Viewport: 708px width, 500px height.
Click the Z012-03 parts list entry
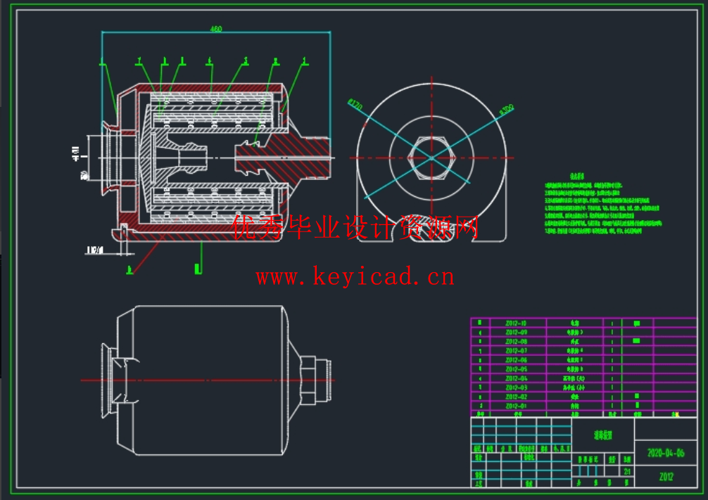[x=516, y=387]
